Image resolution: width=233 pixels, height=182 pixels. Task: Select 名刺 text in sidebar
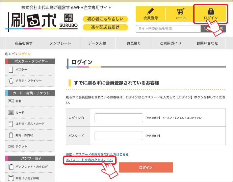coord(19,101)
